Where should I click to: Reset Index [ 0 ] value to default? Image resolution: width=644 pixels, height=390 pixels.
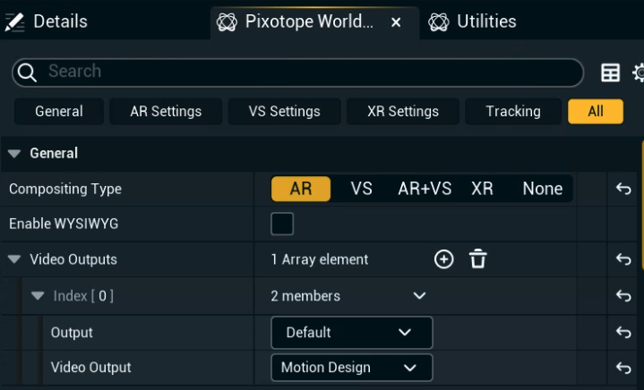point(623,296)
